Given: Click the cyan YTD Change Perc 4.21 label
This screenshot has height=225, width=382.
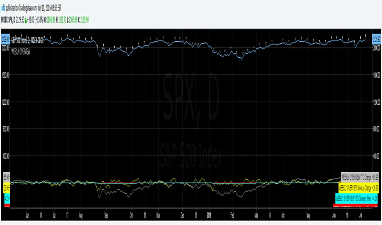Looking at the screenshot, I should (357, 198).
